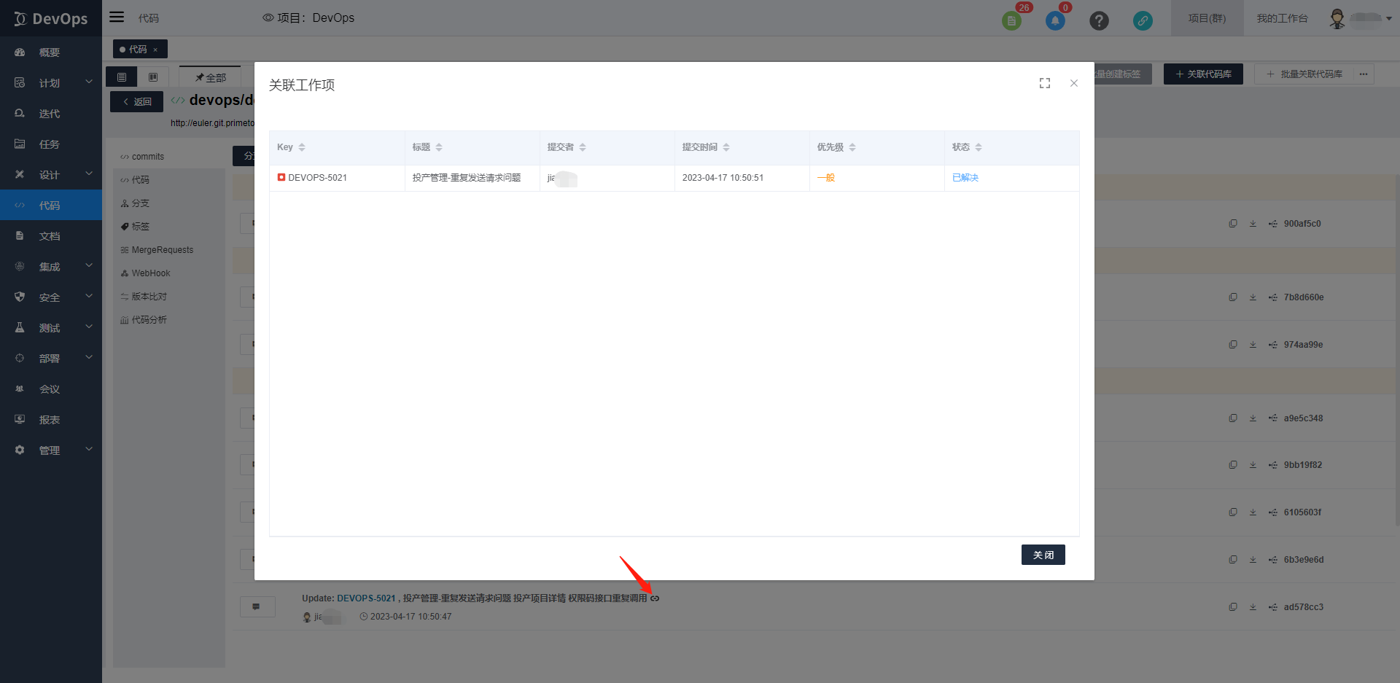
Task: Open the user account dropdown arrow
Action: tap(1389, 19)
